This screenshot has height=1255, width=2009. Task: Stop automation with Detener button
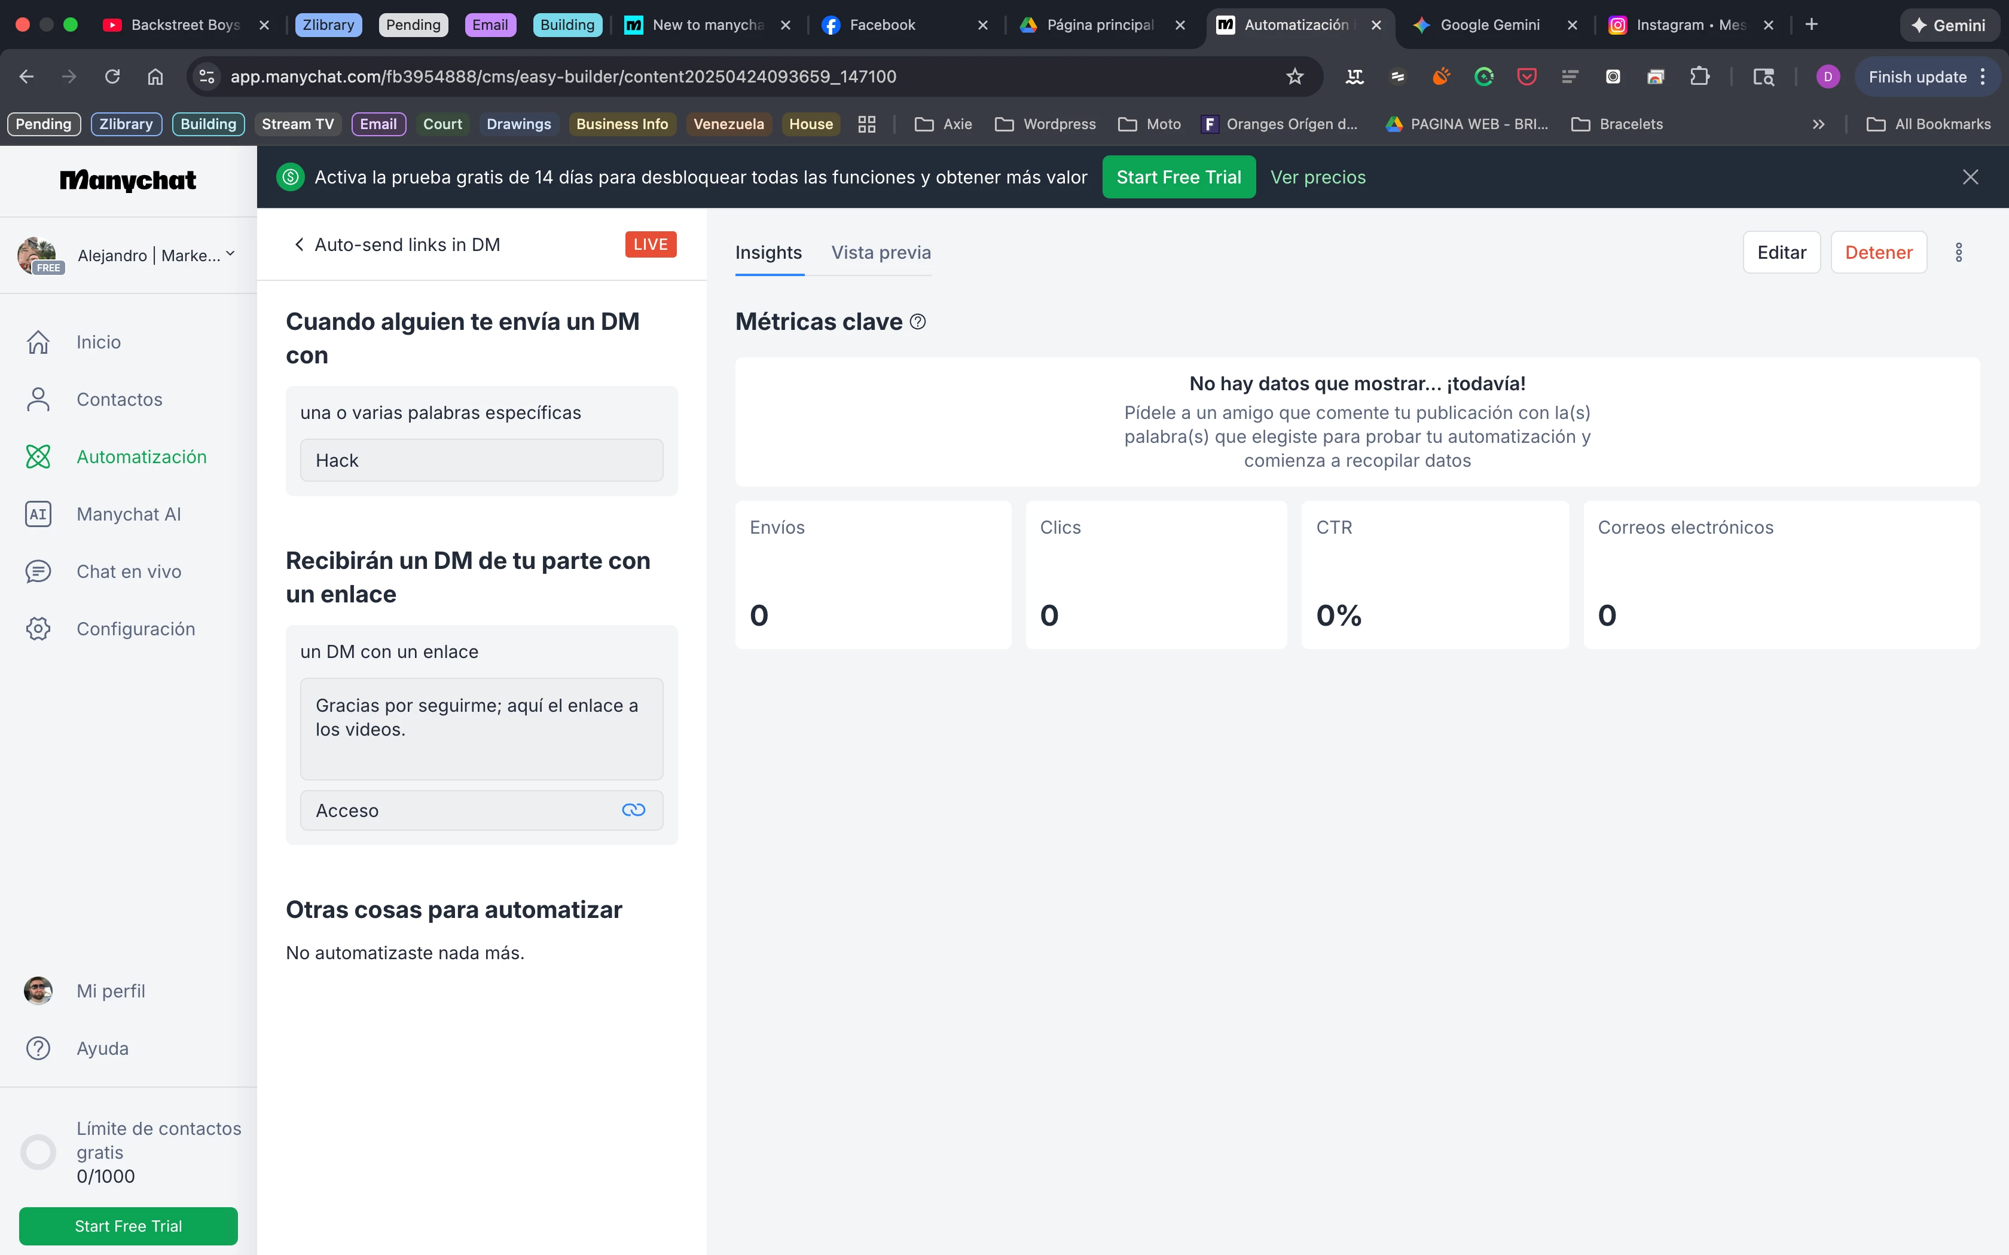(x=1878, y=252)
